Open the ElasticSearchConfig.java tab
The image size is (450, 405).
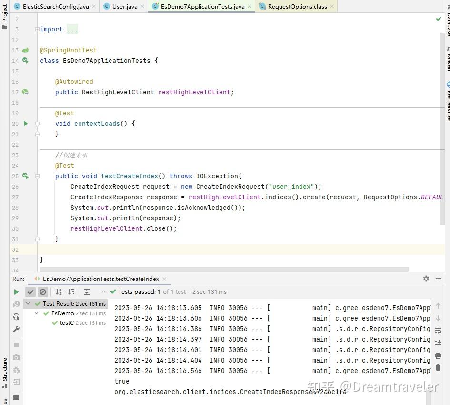pyautogui.click(x=55, y=7)
